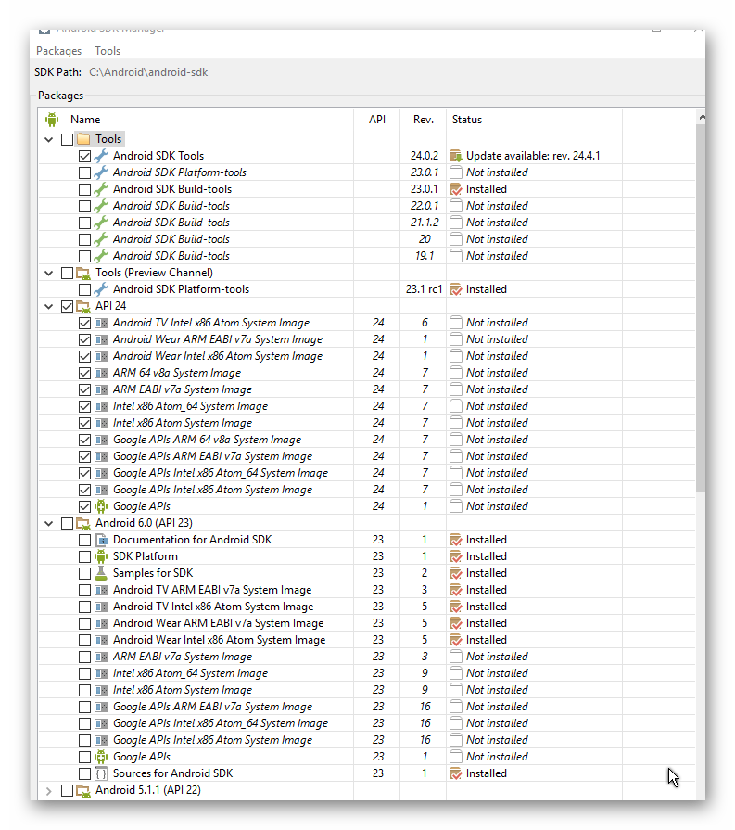Open the Packages menu
Viewport: 735px width, 830px height.
(x=58, y=51)
